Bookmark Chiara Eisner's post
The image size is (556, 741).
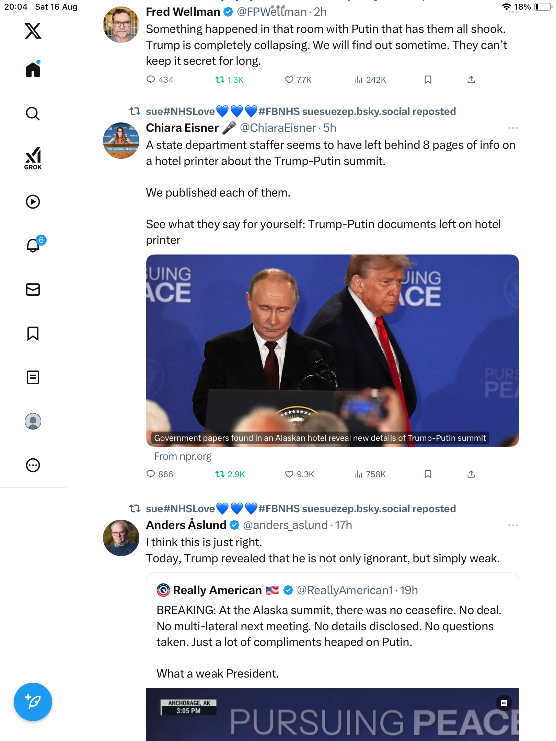428,474
